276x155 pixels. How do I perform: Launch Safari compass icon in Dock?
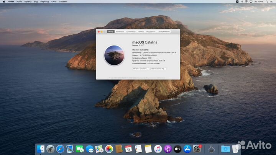tap(60, 149)
